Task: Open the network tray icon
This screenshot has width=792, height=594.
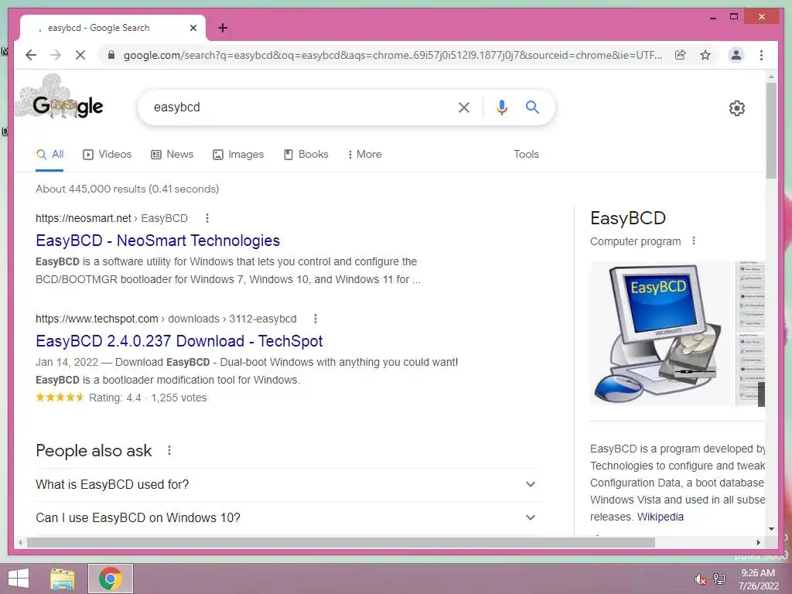Action: coord(719,579)
